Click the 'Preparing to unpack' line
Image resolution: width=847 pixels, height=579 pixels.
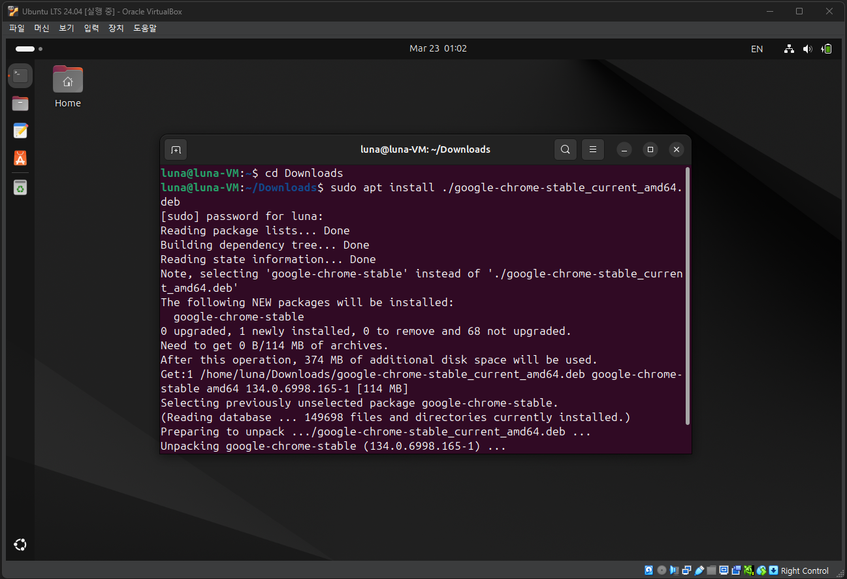click(376, 431)
